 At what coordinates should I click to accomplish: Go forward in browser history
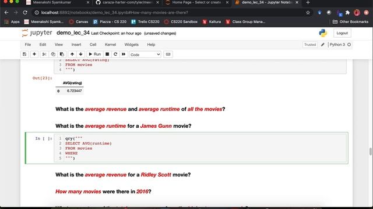[16, 13]
